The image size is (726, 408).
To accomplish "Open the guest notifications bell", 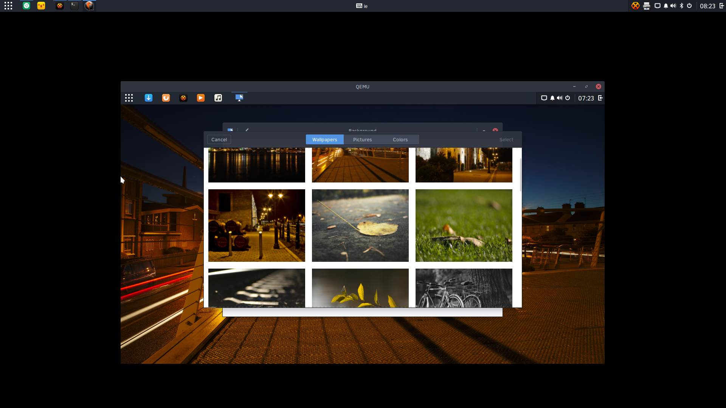I will pos(552,98).
